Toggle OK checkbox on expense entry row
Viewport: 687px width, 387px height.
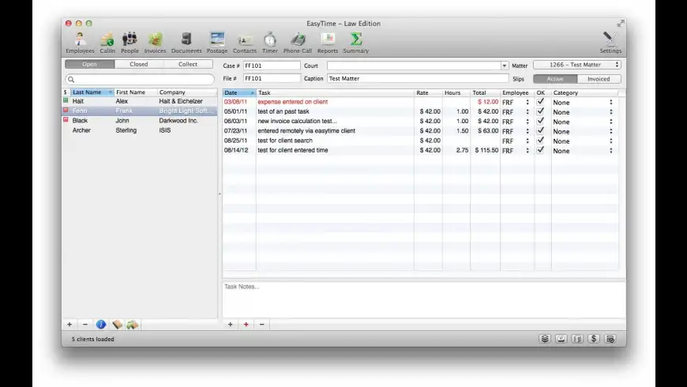pos(540,102)
